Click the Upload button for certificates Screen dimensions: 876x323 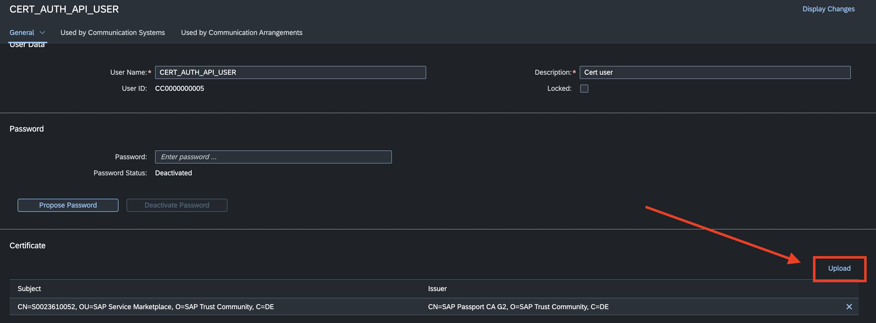[x=839, y=268]
